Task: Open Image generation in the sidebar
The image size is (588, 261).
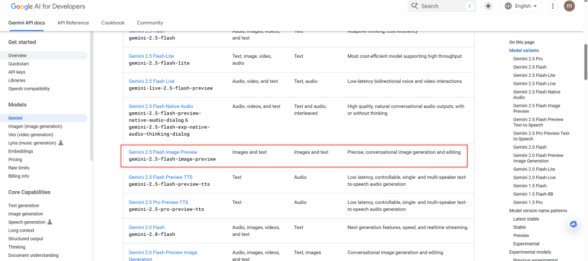Action: (26, 214)
